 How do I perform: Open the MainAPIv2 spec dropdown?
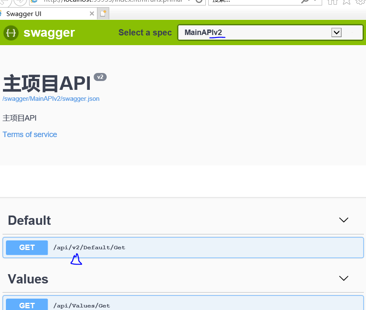pyautogui.click(x=270, y=32)
